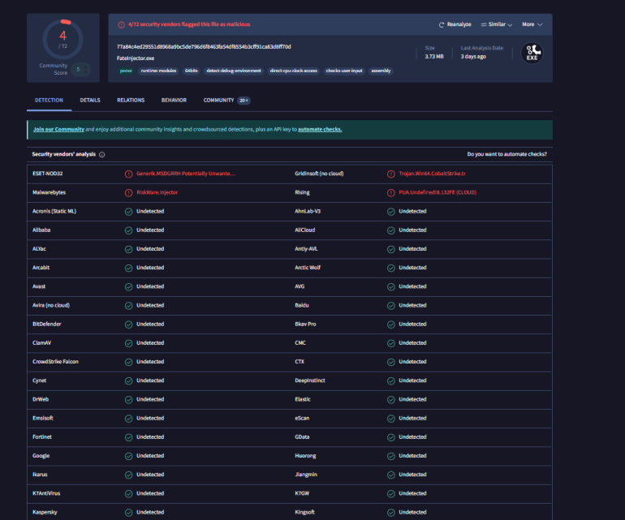Screen dimensions: 625x520
Task: Click the BitDefender undetected check icon
Action: tap(129, 324)
